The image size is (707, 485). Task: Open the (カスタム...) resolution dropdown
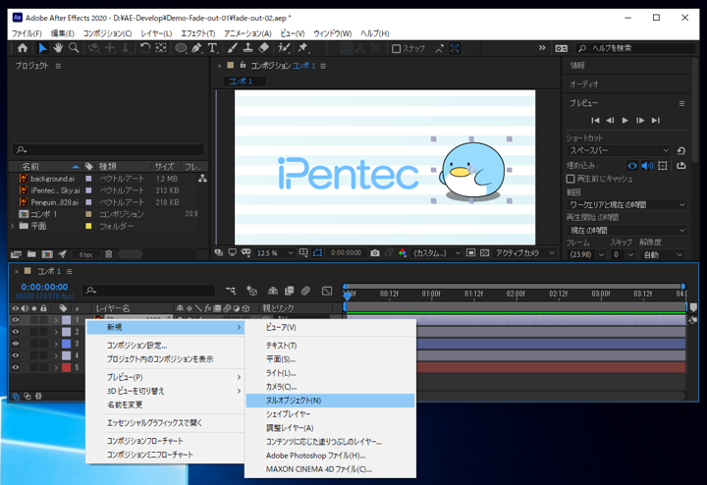point(437,253)
